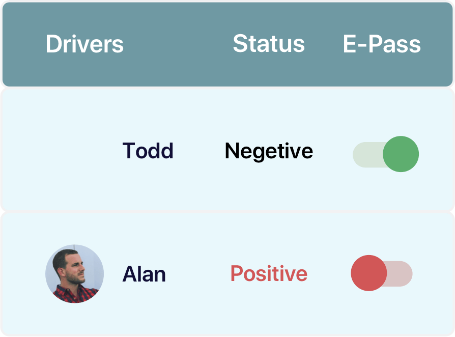Click the Drivers column header

click(84, 44)
